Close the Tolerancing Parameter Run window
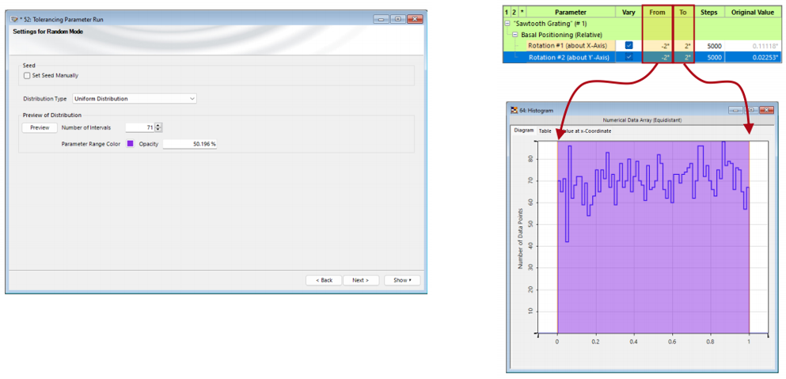Viewport: 786px width, 379px height. coord(415,19)
